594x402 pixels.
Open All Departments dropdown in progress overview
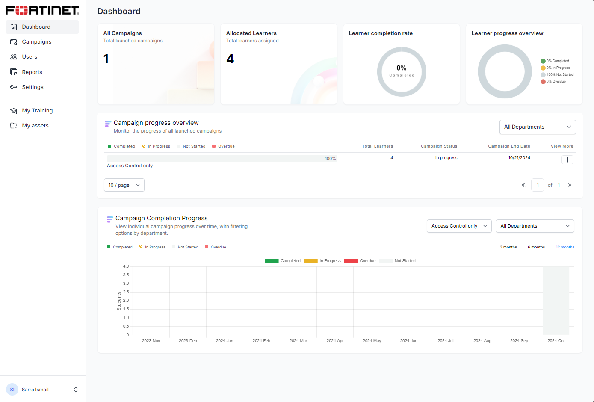[x=538, y=127]
